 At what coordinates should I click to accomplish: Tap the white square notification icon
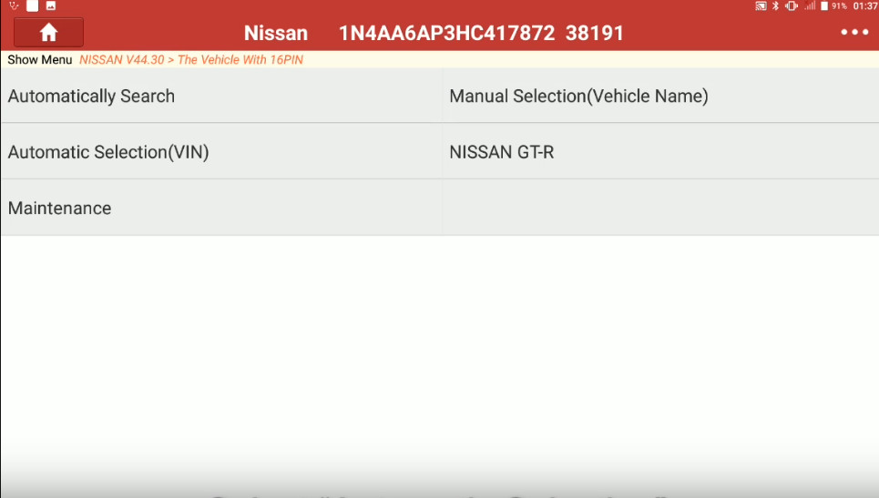33,5
